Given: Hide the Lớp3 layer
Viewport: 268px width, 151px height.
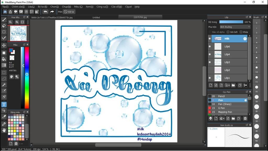Looking at the screenshot, I should click(210, 62).
